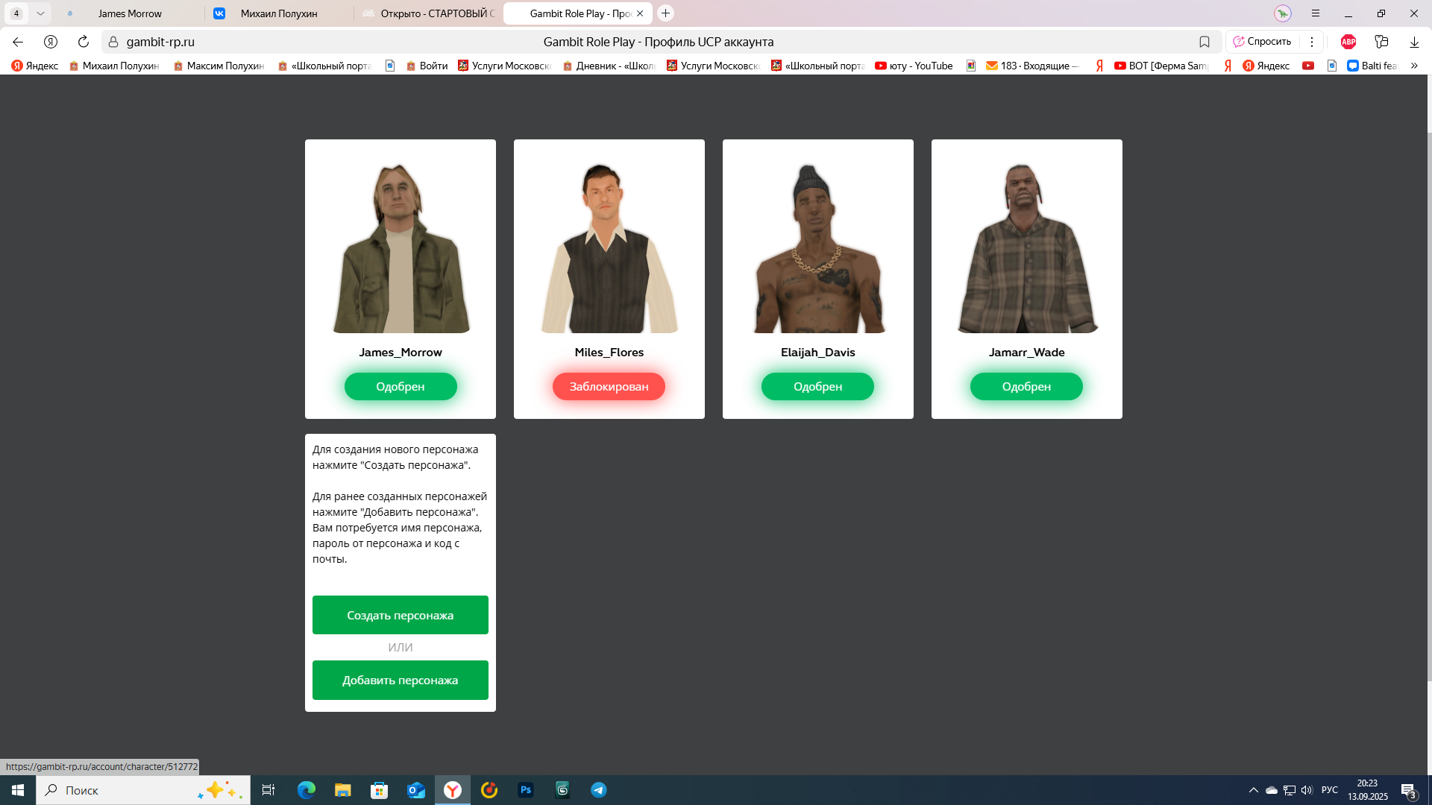Open a new browser tab with plus icon

tap(666, 13)
